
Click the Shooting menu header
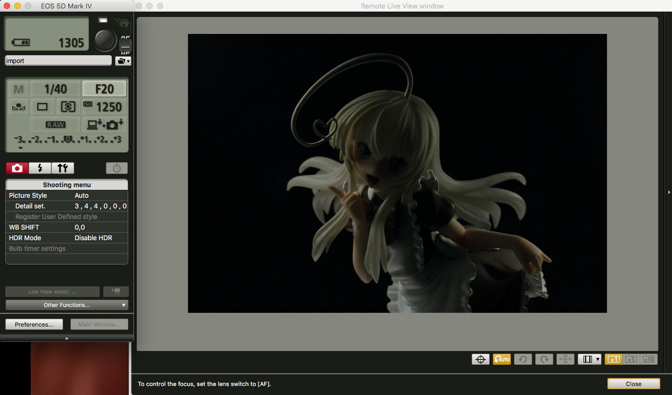[x=67, y=185]
